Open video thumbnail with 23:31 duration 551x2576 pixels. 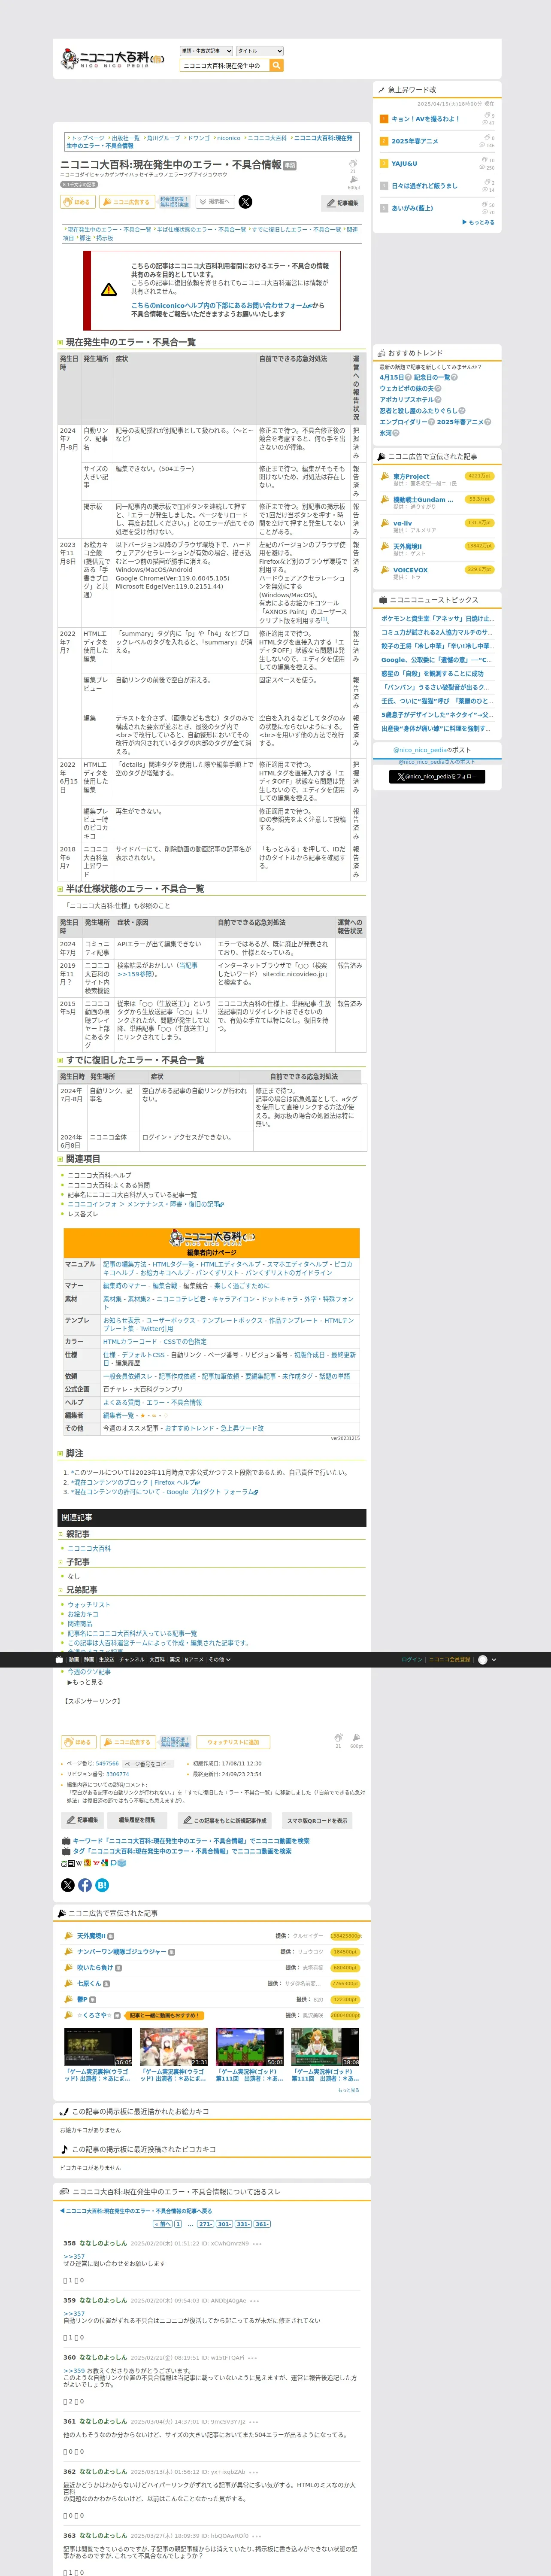tap(174, 2048)
